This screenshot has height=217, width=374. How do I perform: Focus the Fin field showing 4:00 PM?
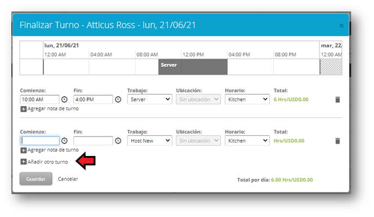93,100
